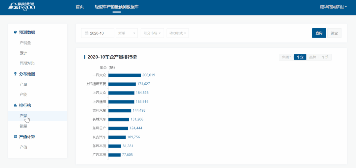Click the 上汽大众 bar in chart
The width and height of the screenshot is (356, 168).
[x=121, y=93]
